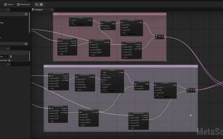This screenshot has height=139, width=223.
Task: Click the top add (plus) icon in left panel
Action: (x=26, y=14)
